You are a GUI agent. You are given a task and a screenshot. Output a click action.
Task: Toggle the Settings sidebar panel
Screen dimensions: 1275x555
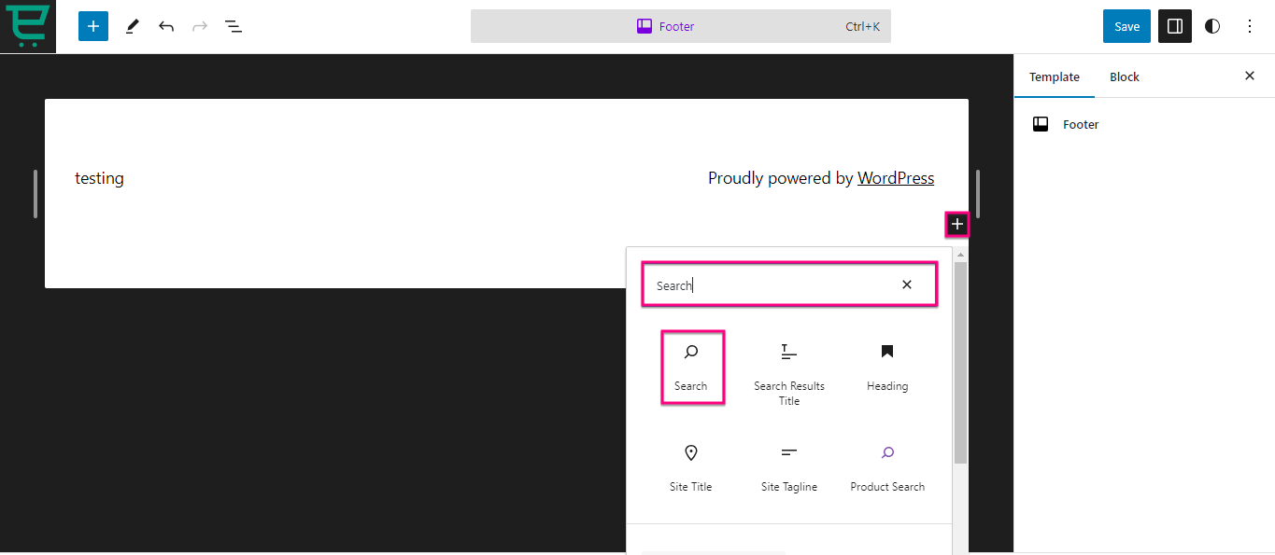[x=1175, y=26]
